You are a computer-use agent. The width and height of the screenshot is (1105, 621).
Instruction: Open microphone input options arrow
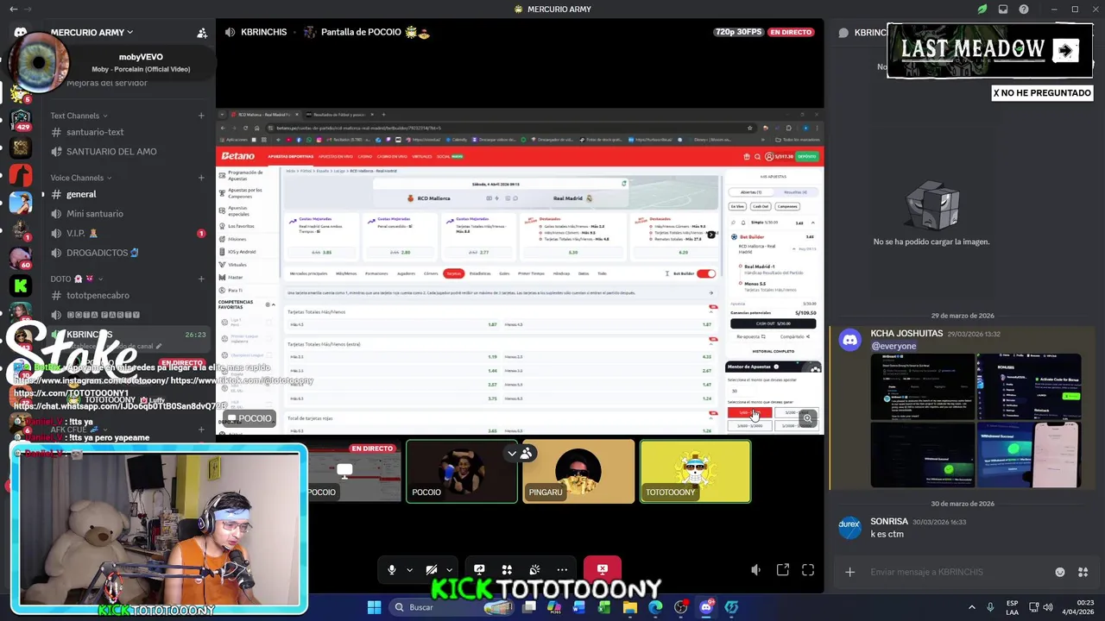pyautogui.click(x=409, y=570)
